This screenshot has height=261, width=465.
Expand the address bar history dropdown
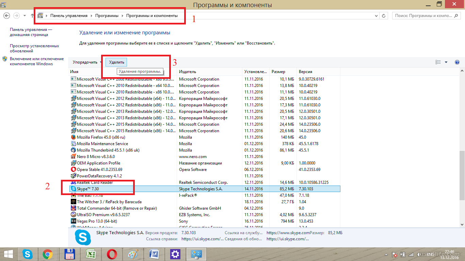376,16
